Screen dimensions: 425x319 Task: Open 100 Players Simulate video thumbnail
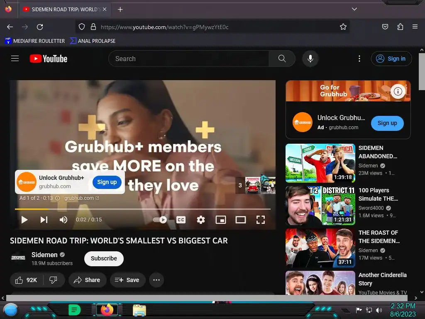coord(320,206)
